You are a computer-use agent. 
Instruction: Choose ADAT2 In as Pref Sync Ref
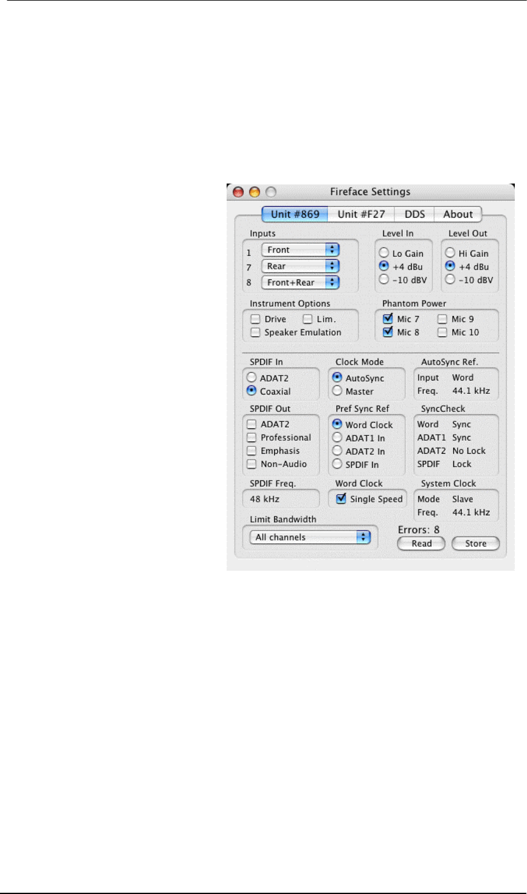338,451
